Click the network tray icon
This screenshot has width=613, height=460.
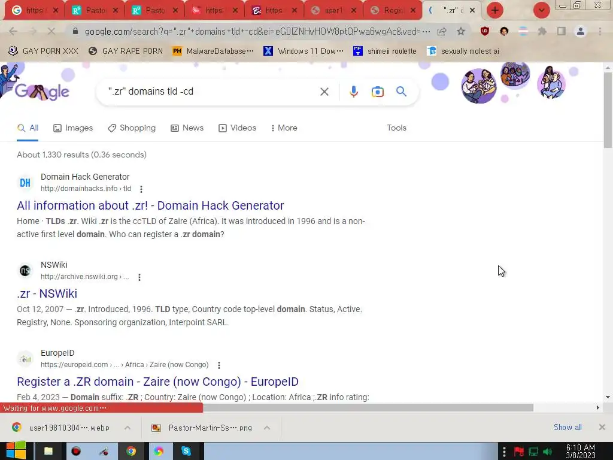coord(533,452)
